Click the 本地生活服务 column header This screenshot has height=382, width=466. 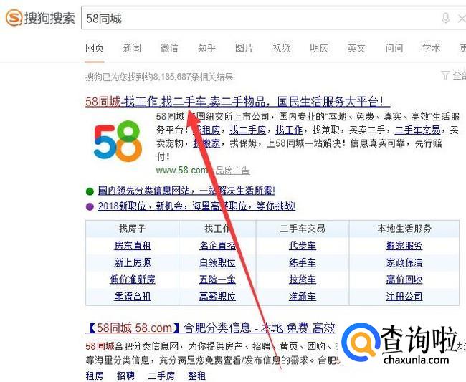(404, 229)
